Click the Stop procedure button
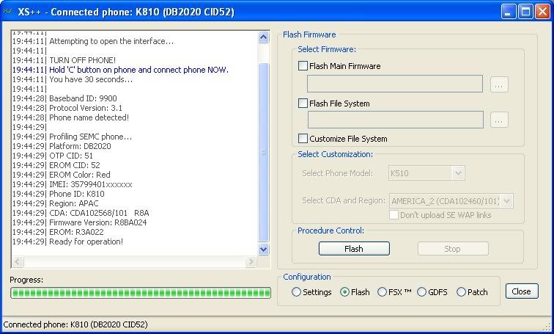This screenshot has width=554, height=334. click(x=452, y=249)
